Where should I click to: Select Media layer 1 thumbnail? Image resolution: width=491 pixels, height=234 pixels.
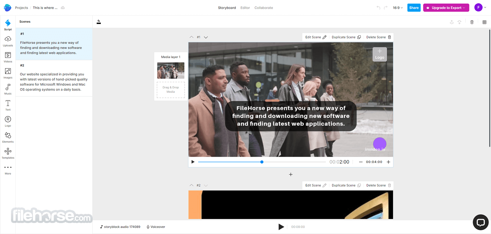(171, 70)
